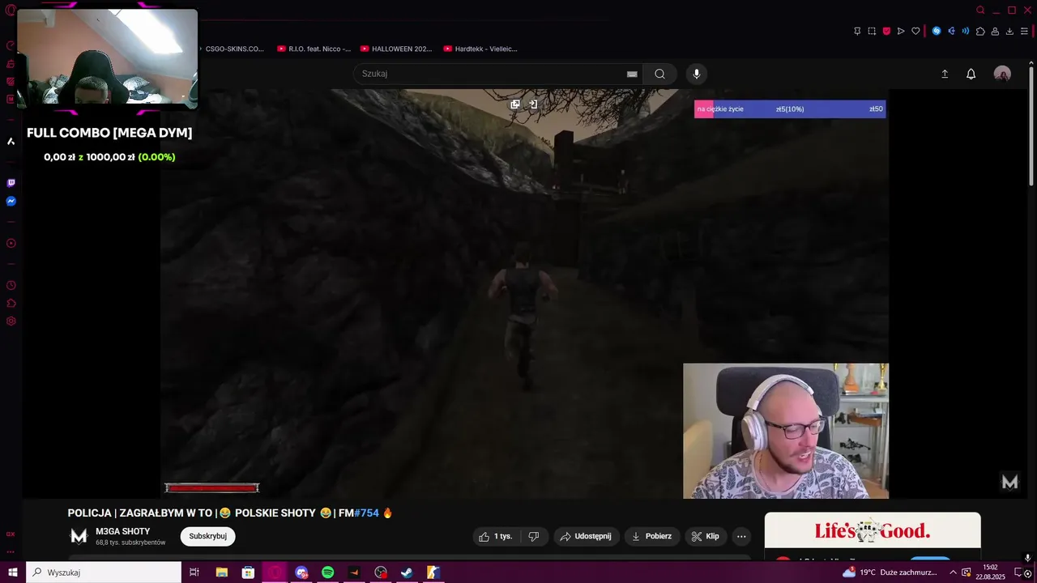Open the YouTube account avatar
This screenshot has width=1037, height=583.
click(1002, 74)
